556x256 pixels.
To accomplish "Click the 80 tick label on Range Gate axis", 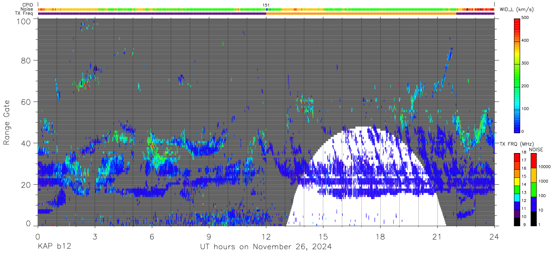I will point(26,61).
